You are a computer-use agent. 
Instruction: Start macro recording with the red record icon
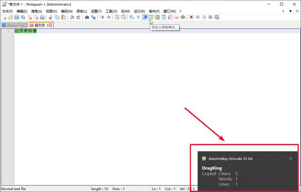click(x=191, y=17)
